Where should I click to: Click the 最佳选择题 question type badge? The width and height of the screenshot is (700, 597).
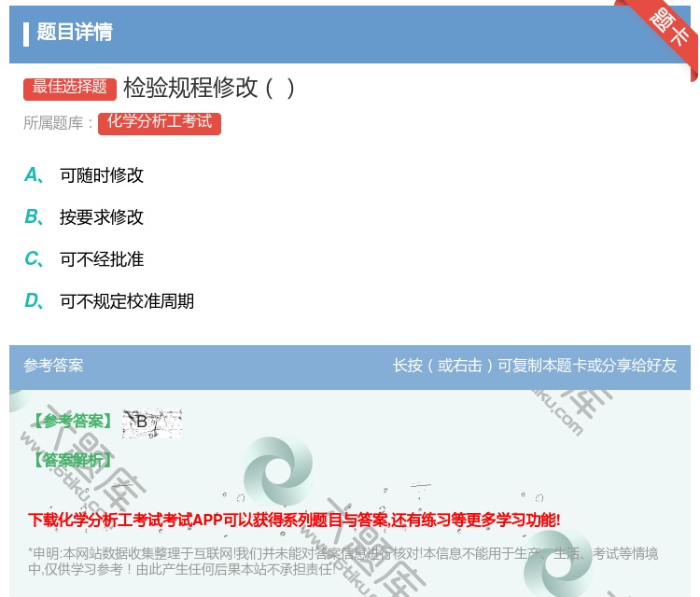[x=70, y=89]
